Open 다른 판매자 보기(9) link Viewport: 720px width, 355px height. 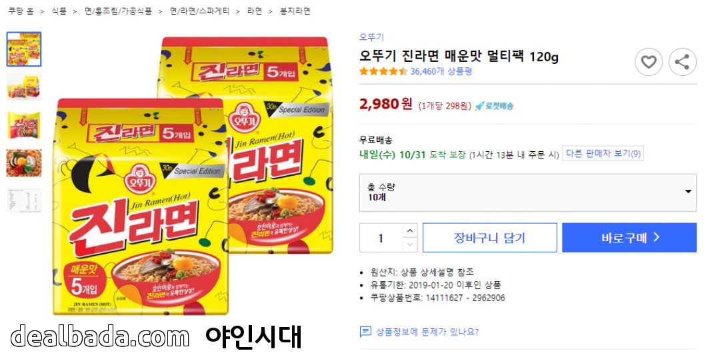pos(603,154)
